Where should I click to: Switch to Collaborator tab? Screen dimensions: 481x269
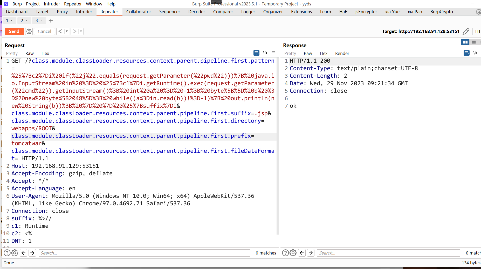(139, 12)
